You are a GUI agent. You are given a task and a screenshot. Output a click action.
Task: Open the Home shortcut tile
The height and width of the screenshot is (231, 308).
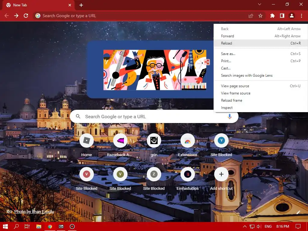(x=87, y=145)
